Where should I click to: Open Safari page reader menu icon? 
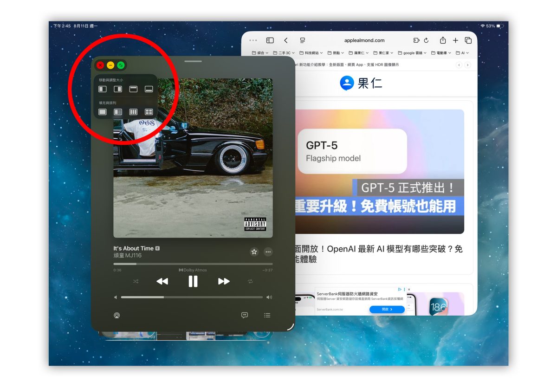(x=303, y=40)
